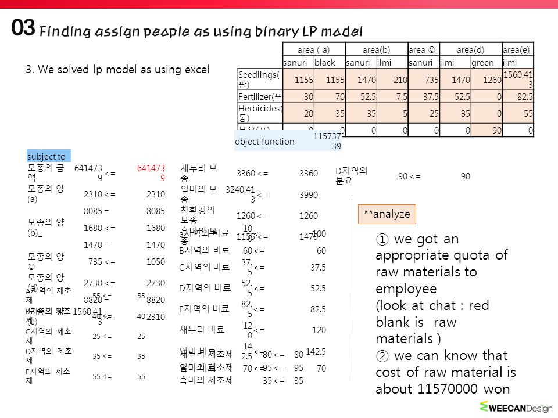Select the 'D지역의 제초제' label
The width and height of the screenshot is (558, 418).
click(x=48, y=356)
